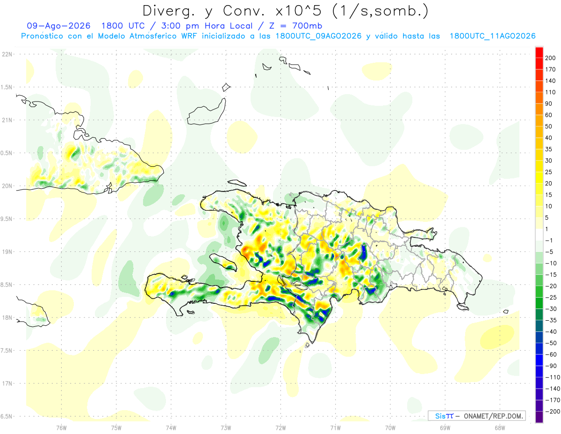Click the '6.5N' latitude label
The width and height of the screenshot is (561, 434).
[7, 417]
